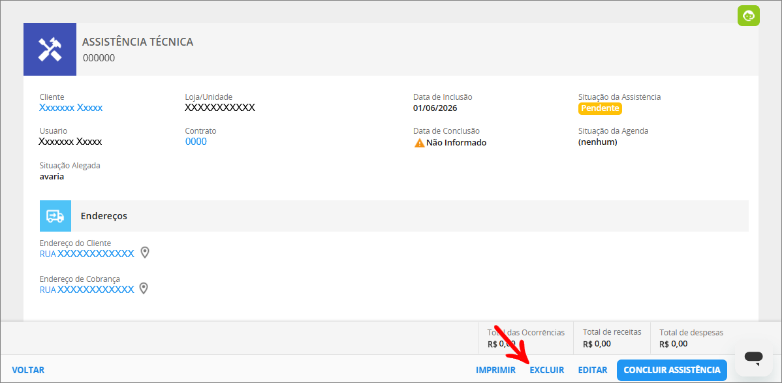Open the chat bubble widget

click(753, 358)
